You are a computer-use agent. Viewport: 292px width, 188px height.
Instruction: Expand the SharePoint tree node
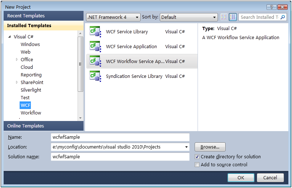pyautogui.click(x=17, y=82)
